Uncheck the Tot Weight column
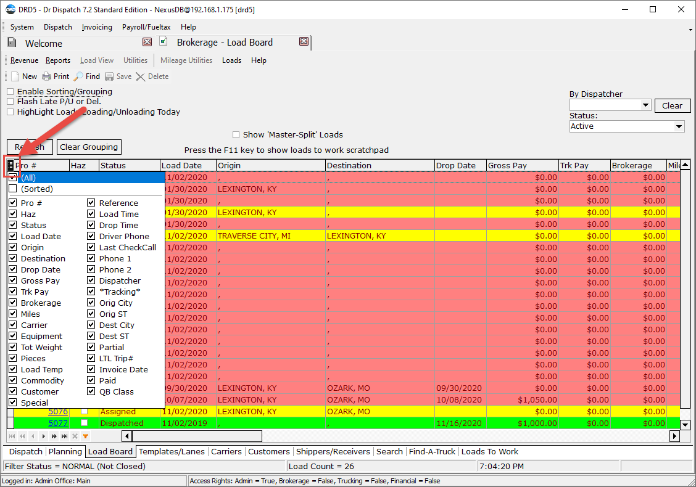 13,347
